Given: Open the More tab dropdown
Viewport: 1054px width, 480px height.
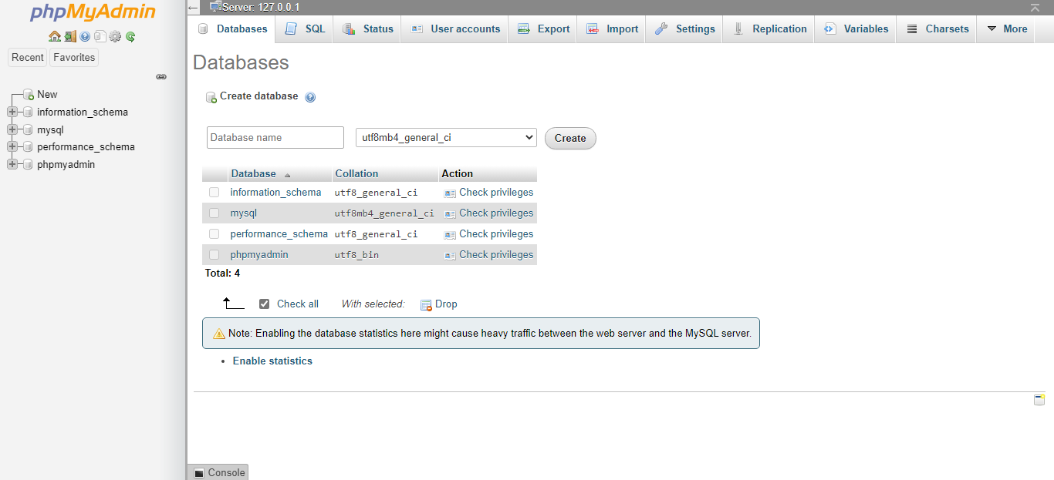Looking at the screenshot, I should [x=1007, y=29].
